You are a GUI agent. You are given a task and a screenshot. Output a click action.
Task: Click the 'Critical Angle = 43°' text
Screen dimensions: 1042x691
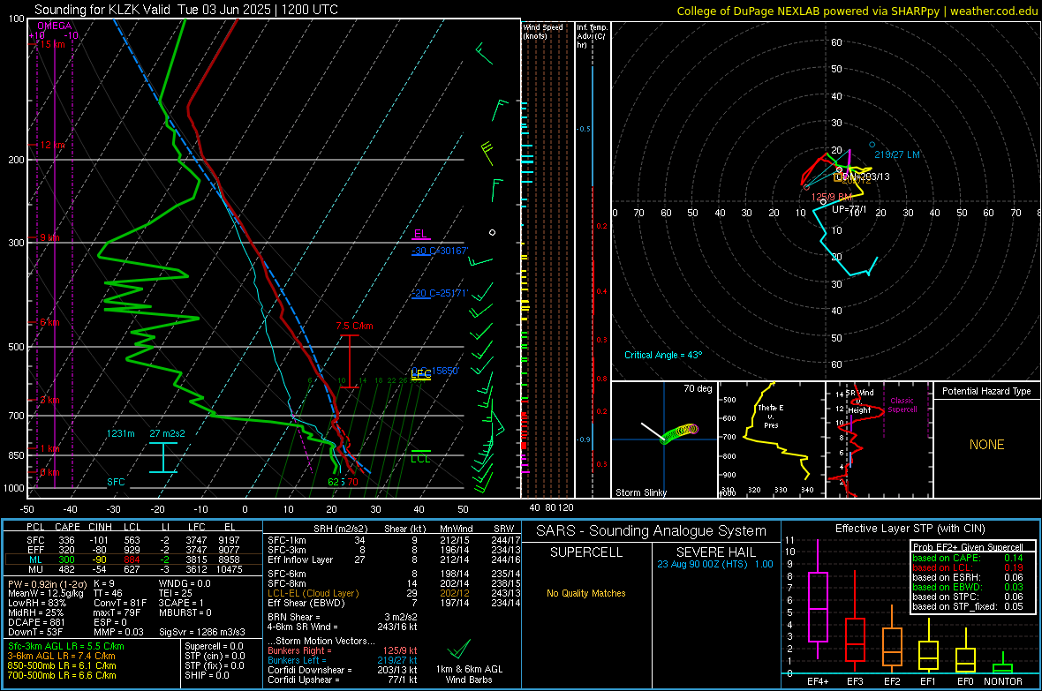[663, 355]
